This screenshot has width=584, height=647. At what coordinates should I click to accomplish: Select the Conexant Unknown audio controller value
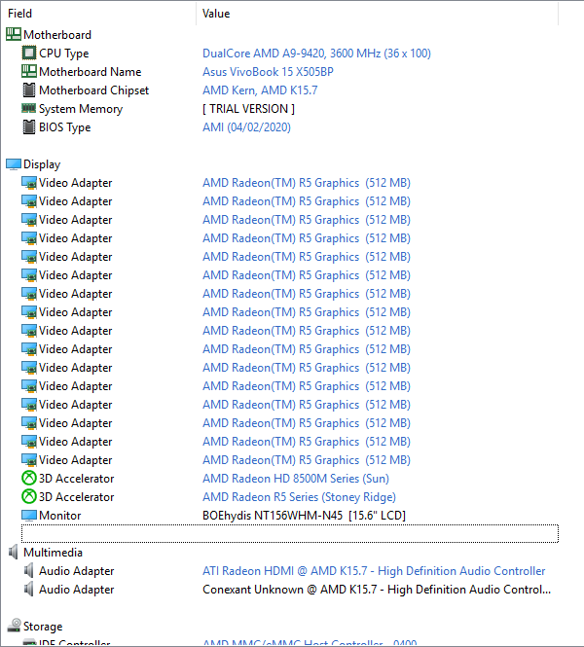coord(377,590)
